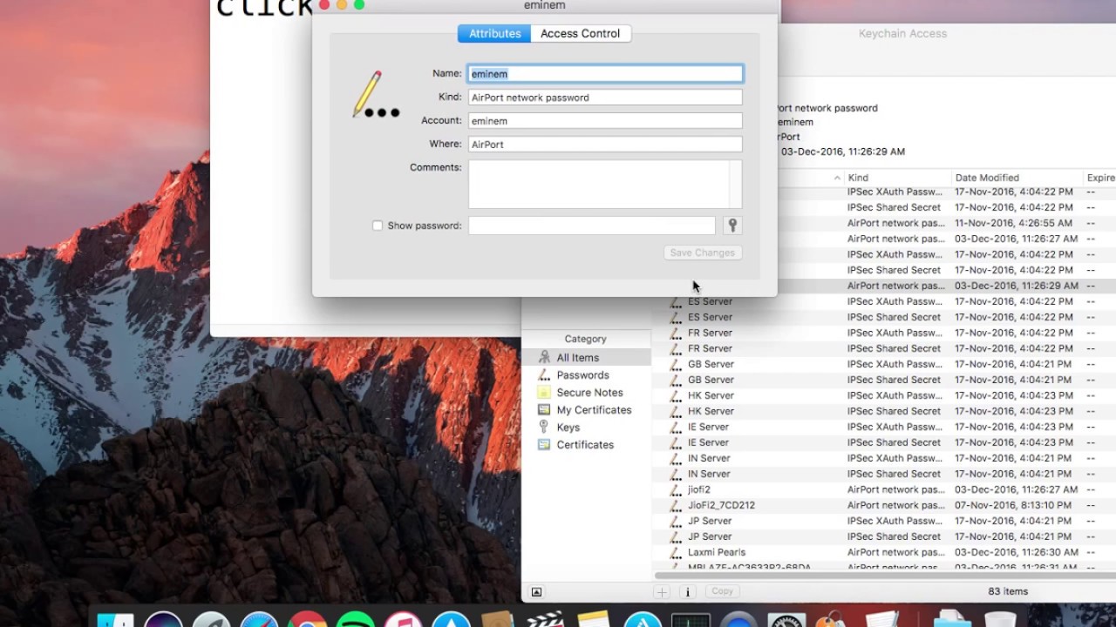The width and height of the screenshot is (1116, 627).
Task: Click the Kind field in the eminem dialog
Action: pos(605,98)
